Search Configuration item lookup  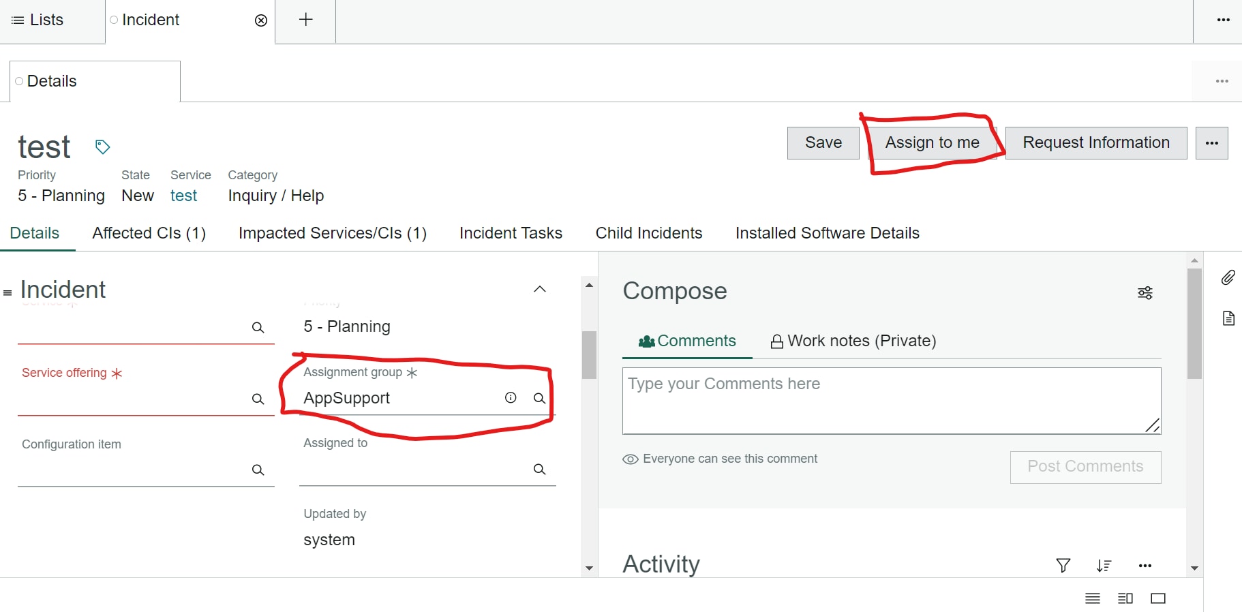(x=258, y=470)
